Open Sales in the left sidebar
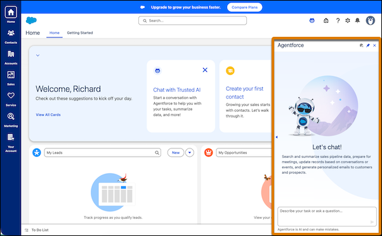Viewport: 382px width, 236px height. click(x=11, y=79)
